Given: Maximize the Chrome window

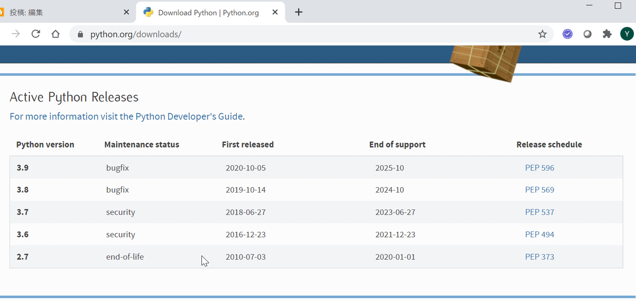Looking at the screenshot, I should click(617, 6).
